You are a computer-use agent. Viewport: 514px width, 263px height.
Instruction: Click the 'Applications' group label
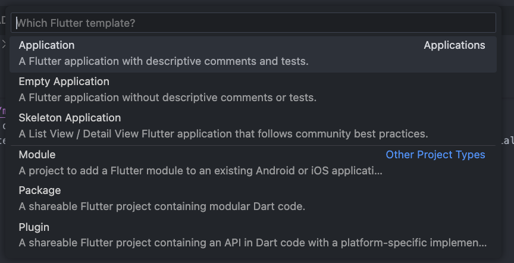[x=455, y=45]
